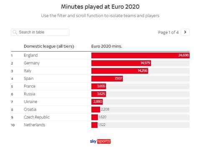
Task: Sort by Domestic league column header
Action: [49, 46]
